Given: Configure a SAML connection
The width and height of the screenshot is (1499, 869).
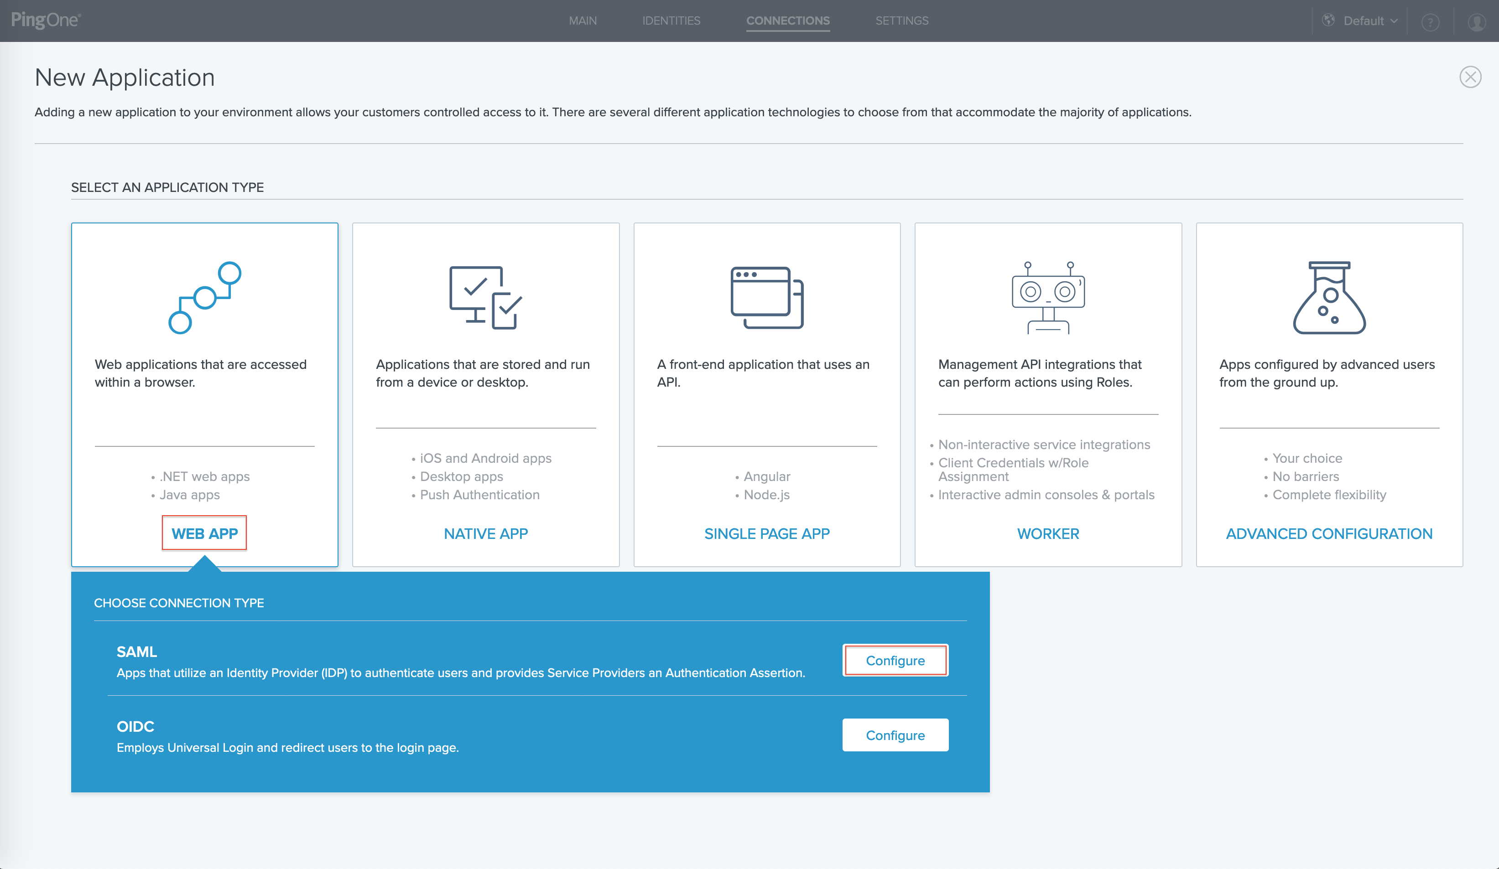Looking at the screenshot, I should pos(895,660).
